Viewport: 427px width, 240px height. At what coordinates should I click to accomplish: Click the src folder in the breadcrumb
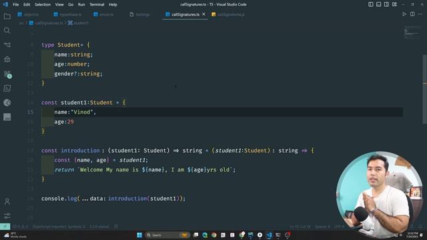pyautogui.click(x=21, y=23)
